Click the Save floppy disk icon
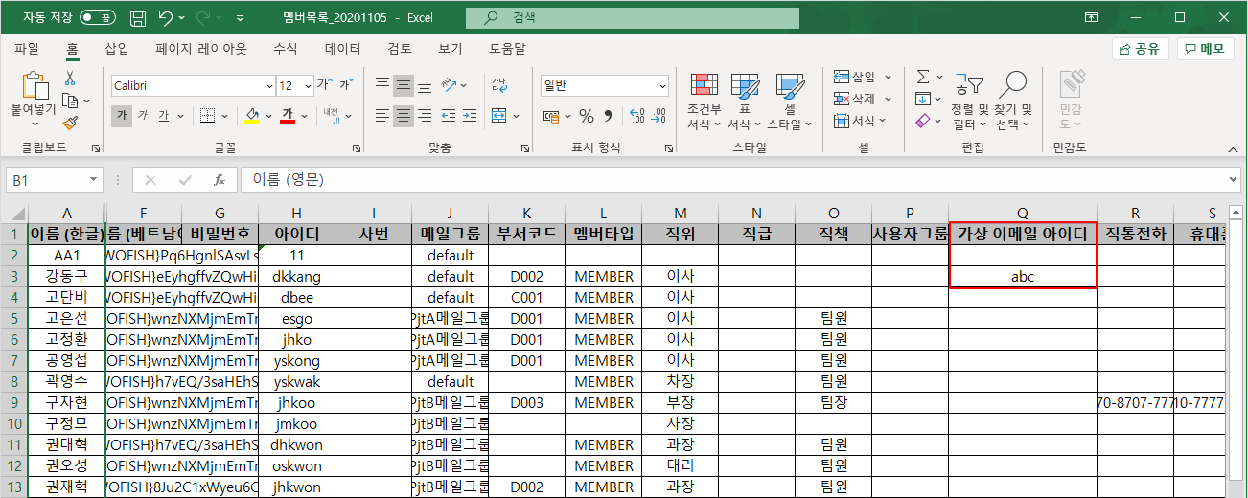This screenshot has height=498, width=1248. click(x=137, y=18)
